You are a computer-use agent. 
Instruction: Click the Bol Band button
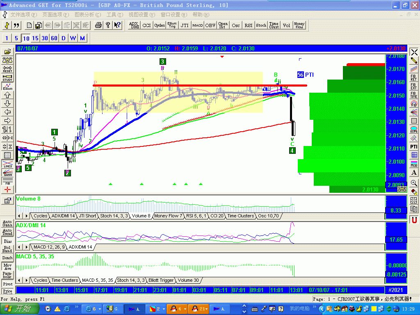click(x=7, y=249)
